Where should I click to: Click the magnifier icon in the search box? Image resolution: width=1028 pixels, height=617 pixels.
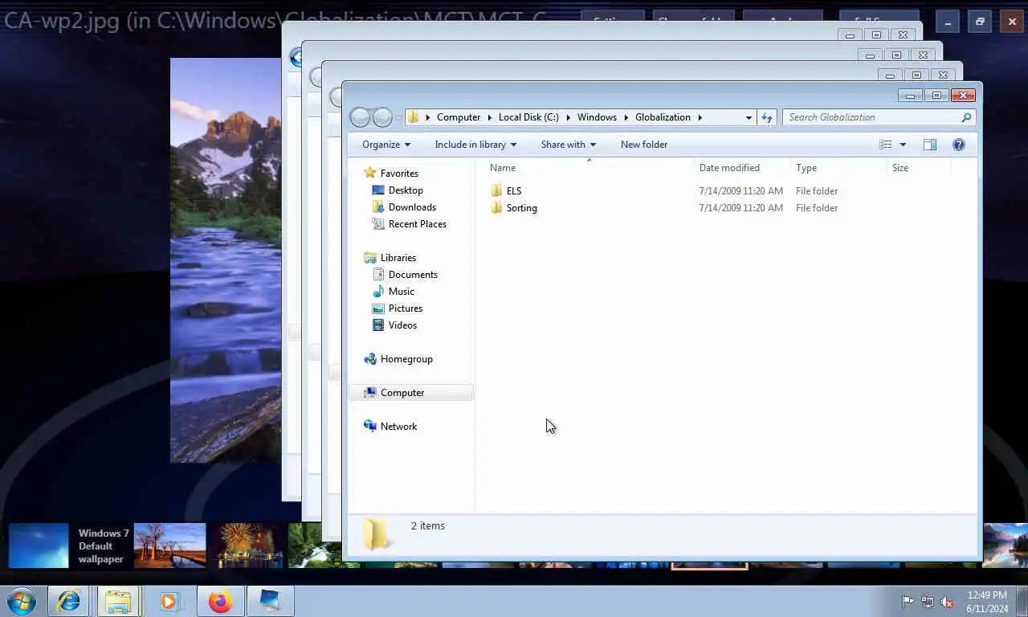[x=966, y=117]
